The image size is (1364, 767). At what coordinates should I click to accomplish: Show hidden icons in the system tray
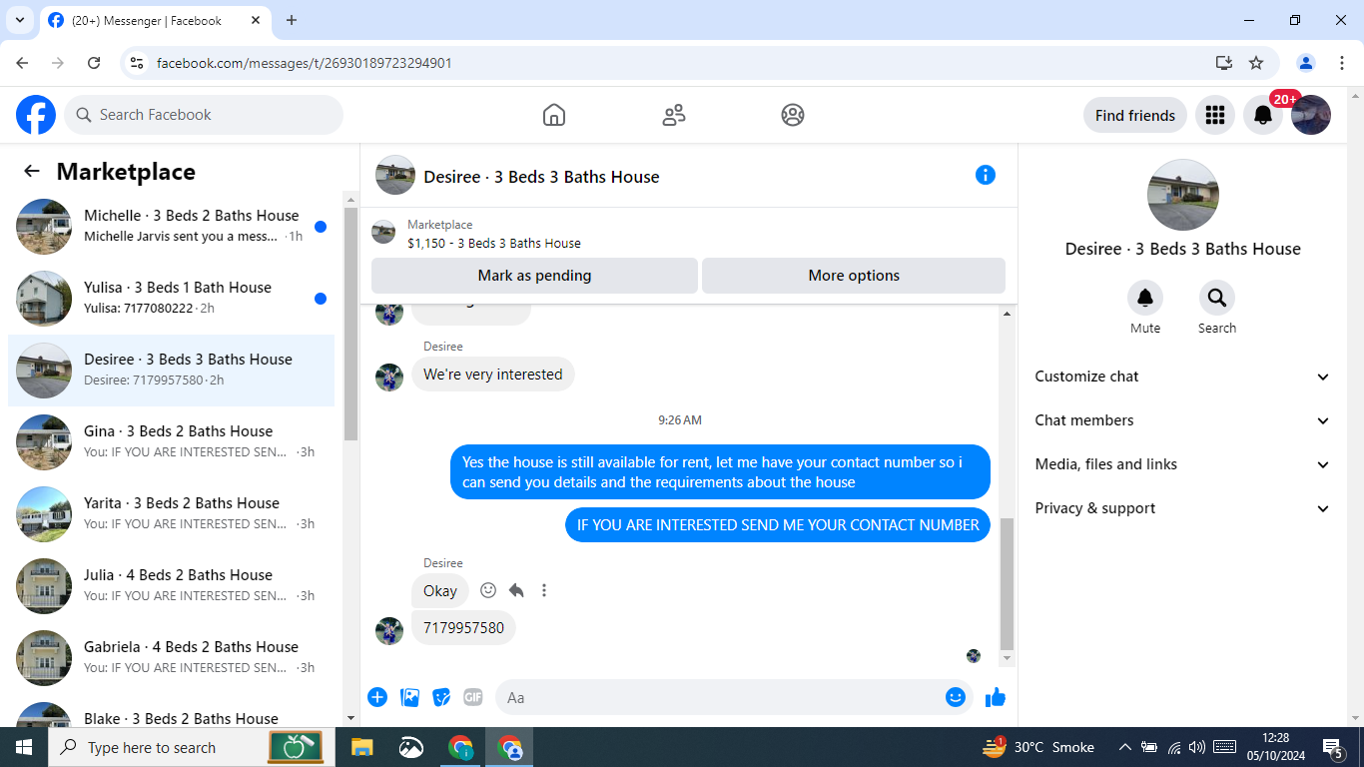click(1124, 747)
